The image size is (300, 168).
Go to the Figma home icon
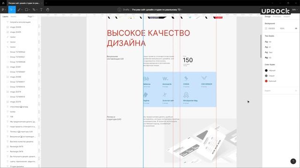click(3, 3)
